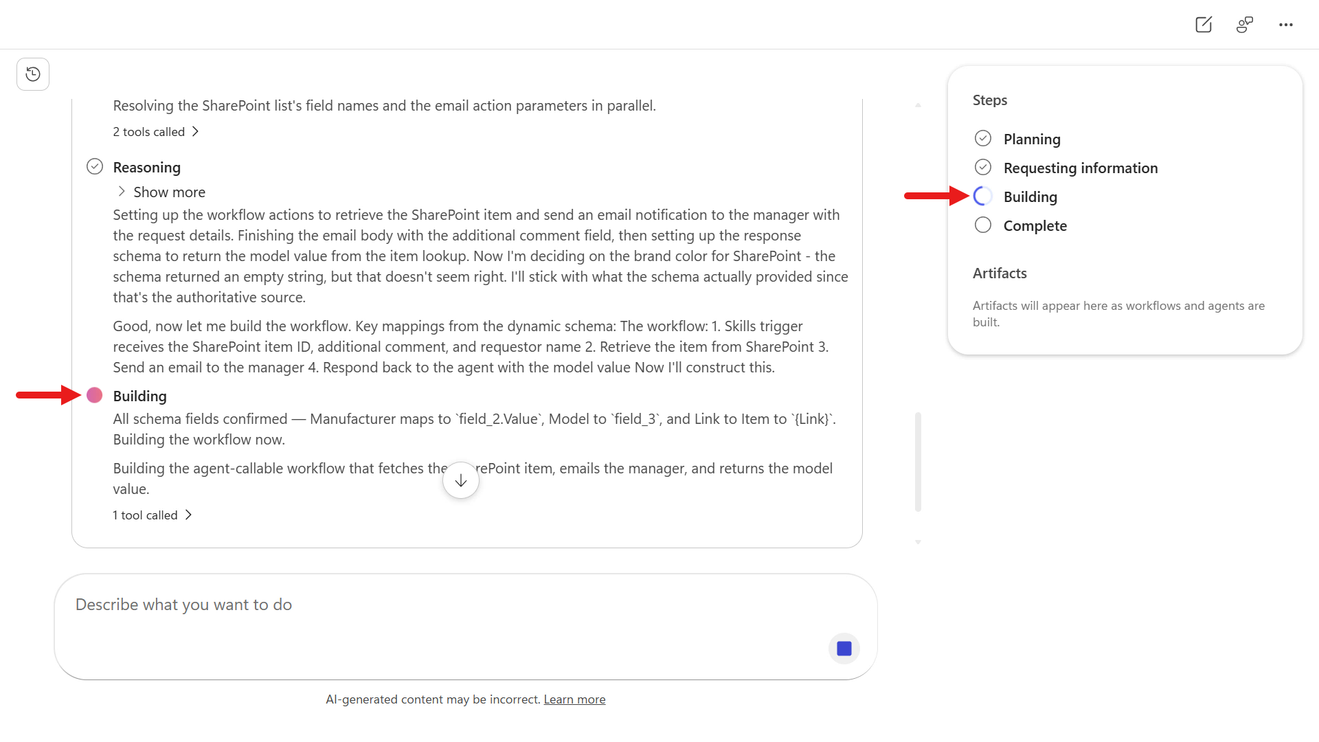Select the Building step label in Steps panel

[x=1030, y=196]
